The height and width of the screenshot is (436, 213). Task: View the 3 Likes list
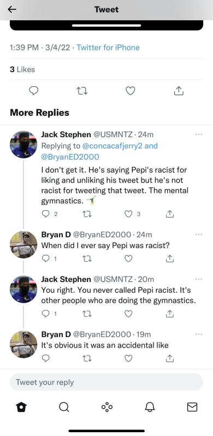click(x=22, y=69)
